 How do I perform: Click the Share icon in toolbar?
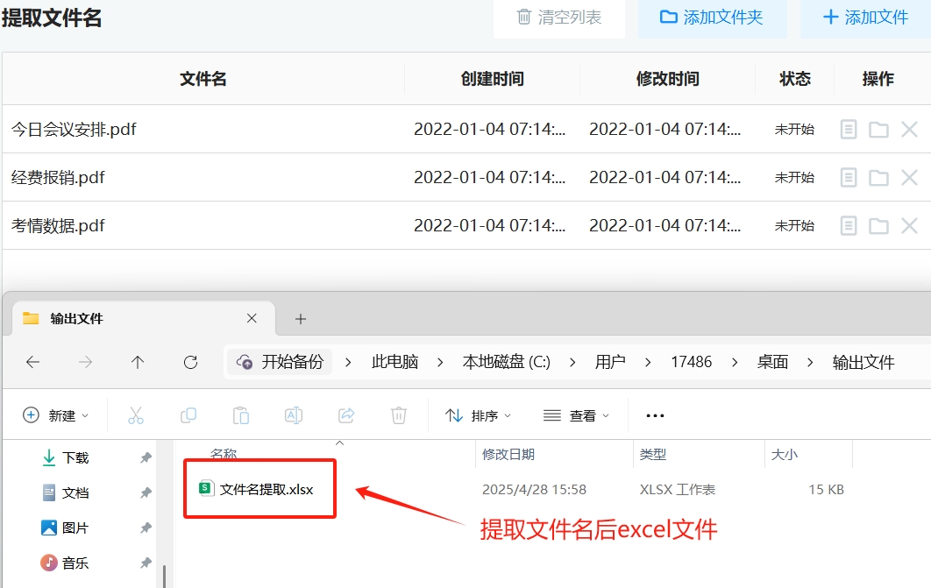click(346, 415)
